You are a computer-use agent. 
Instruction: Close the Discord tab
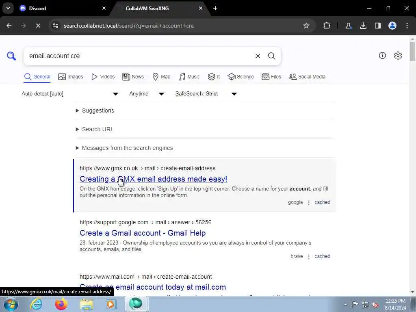tap(104, 8)
